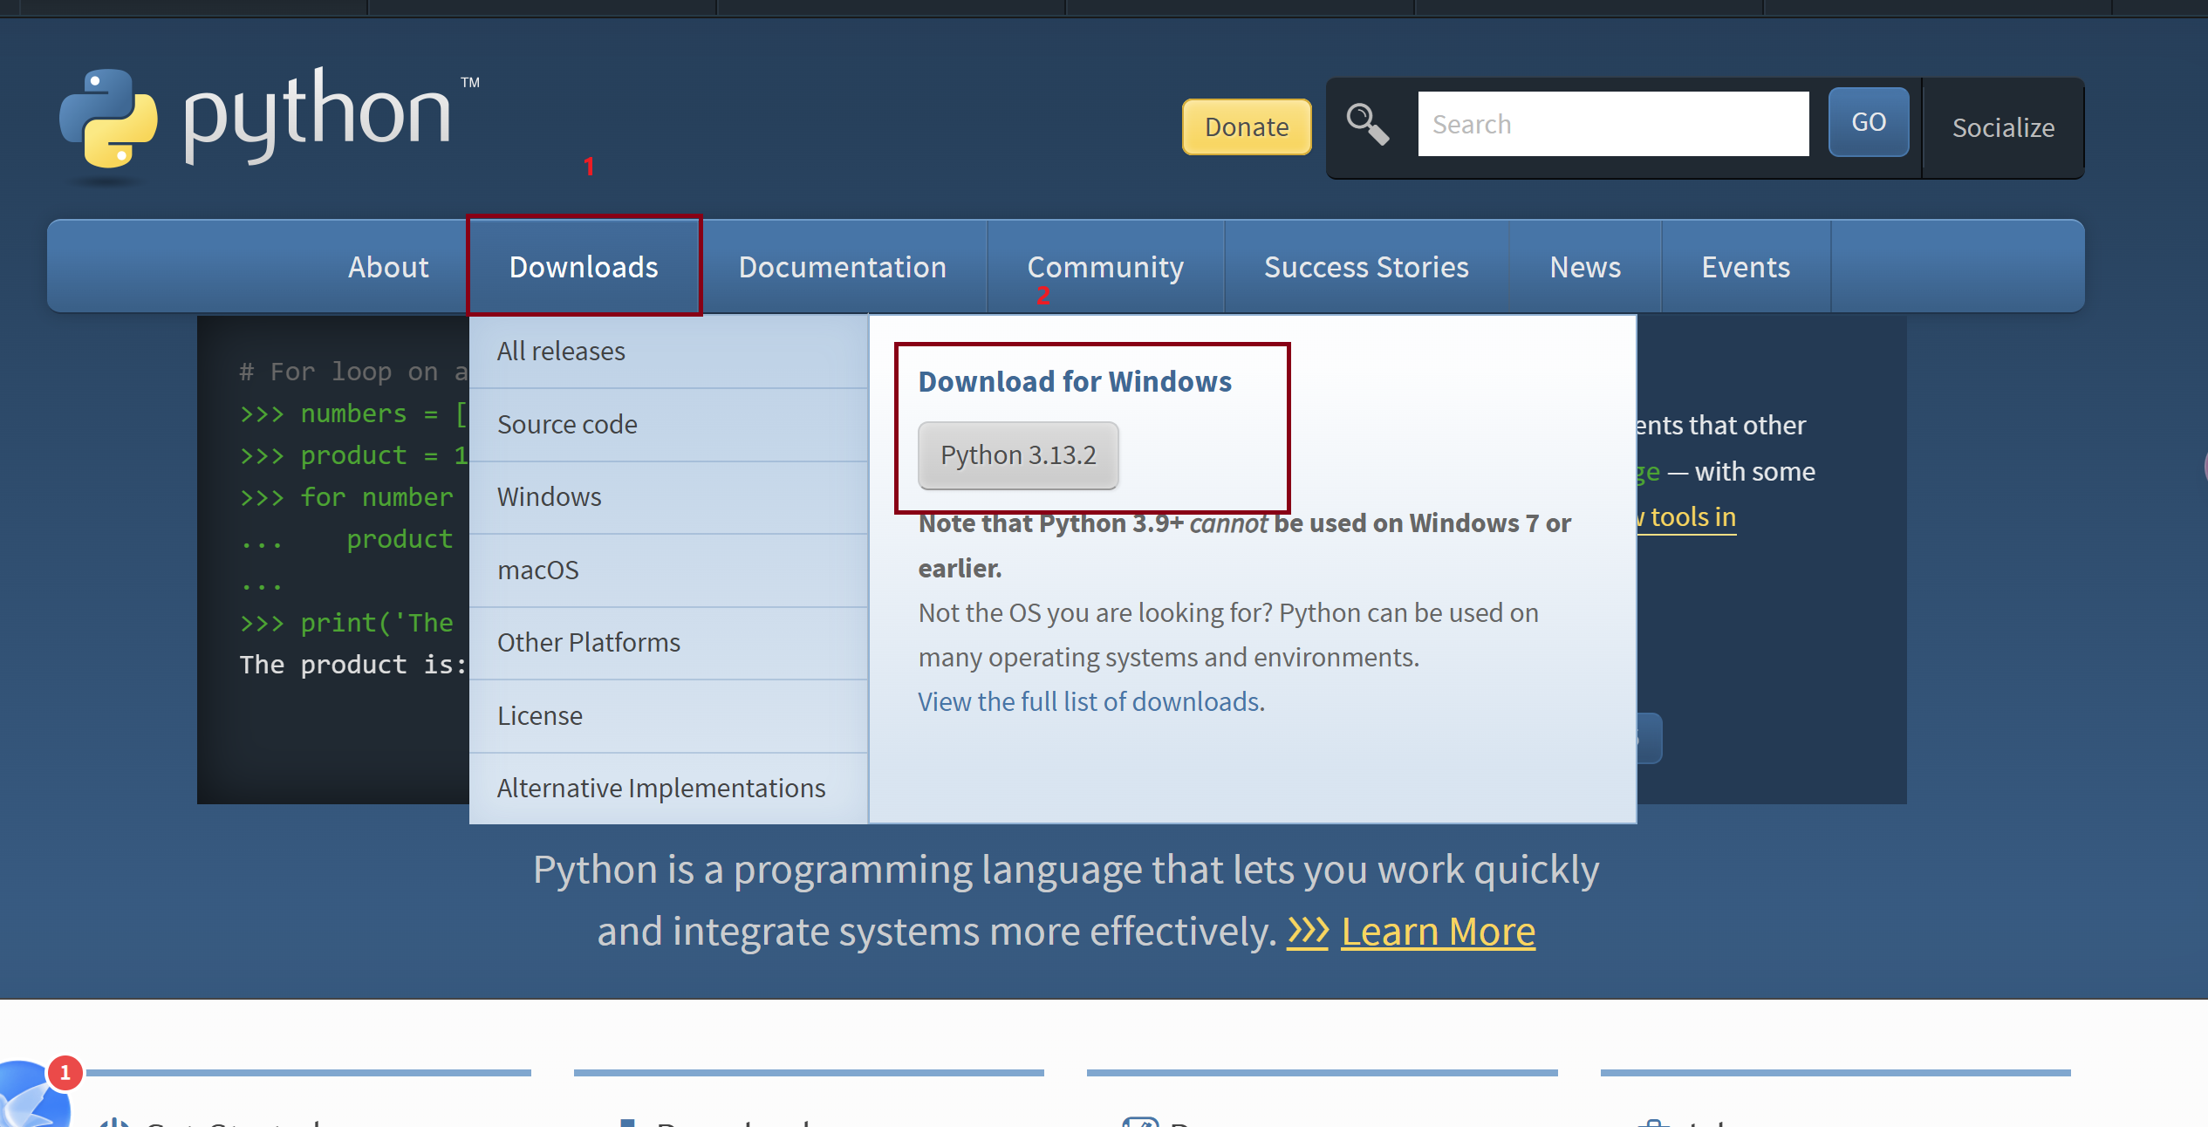Follow View the full list of downloads link
2208x1127 pixels.
(x=1090, y=701)
